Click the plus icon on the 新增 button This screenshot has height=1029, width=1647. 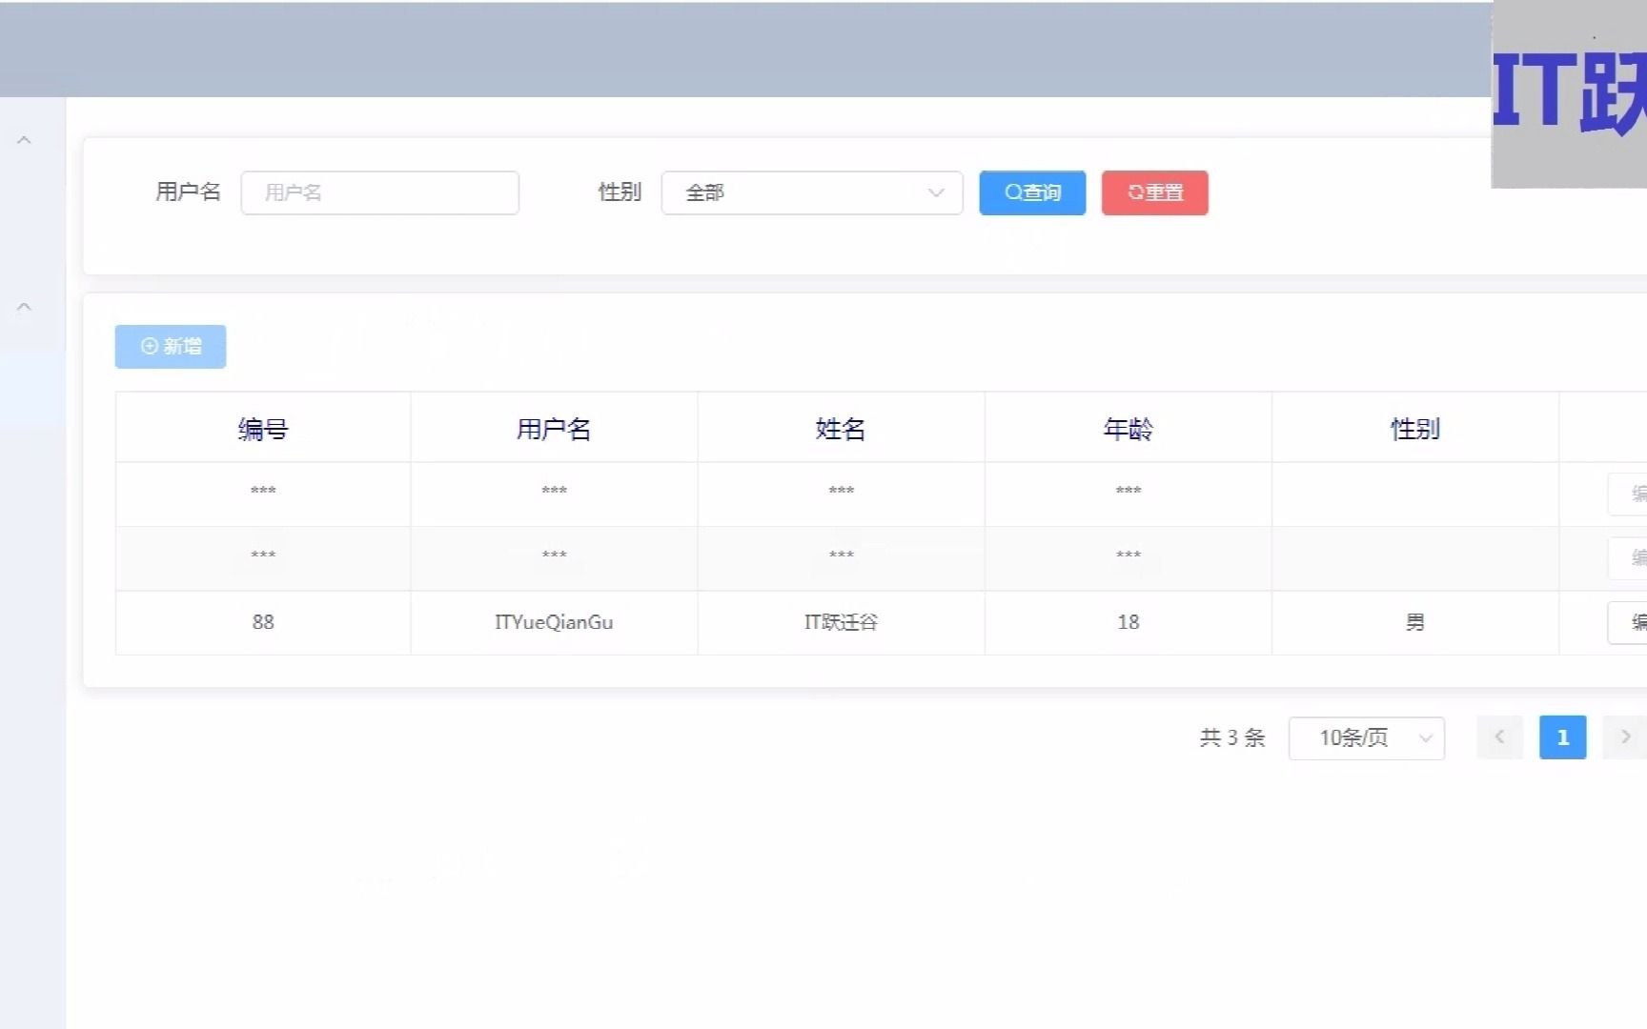[x=149, y=346]
